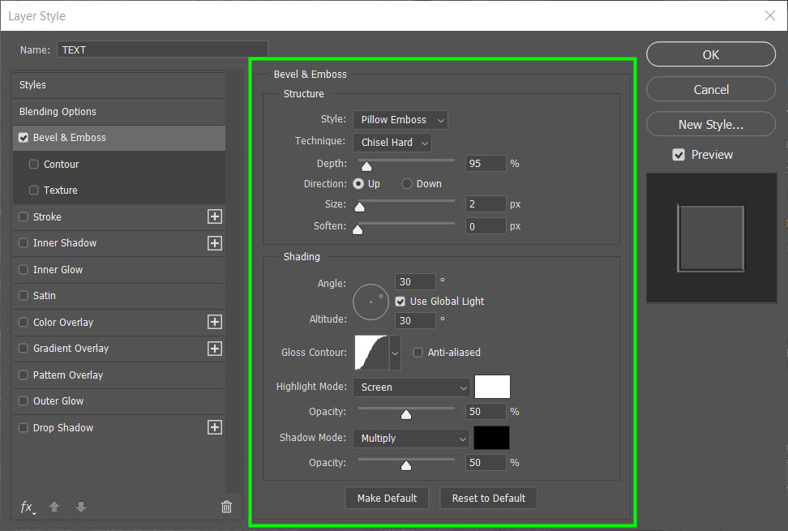Enable the Drop Shadow checkbox
This screenshot has width=788, height=531.
[24, 427]
